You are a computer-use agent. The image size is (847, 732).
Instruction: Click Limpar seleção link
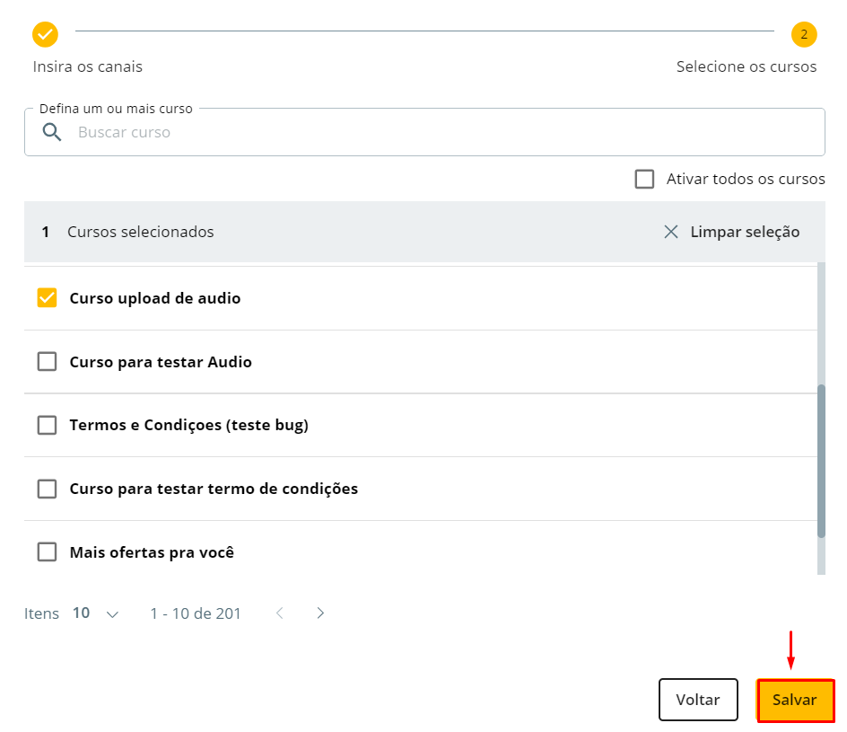coord(744,232)
